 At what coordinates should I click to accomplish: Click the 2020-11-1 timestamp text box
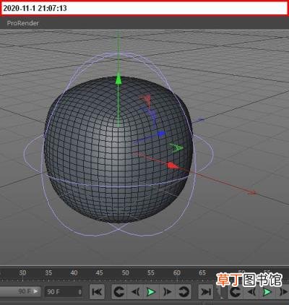pos(144,8)
